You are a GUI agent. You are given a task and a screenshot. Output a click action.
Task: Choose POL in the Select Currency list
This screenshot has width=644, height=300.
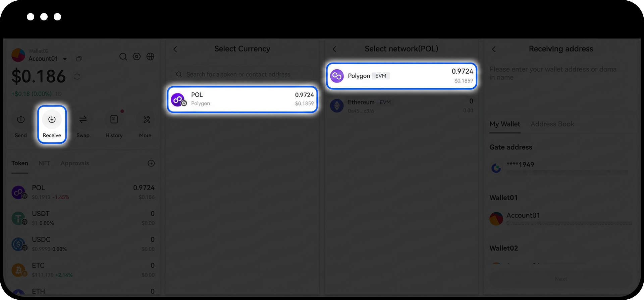point(242,99)
